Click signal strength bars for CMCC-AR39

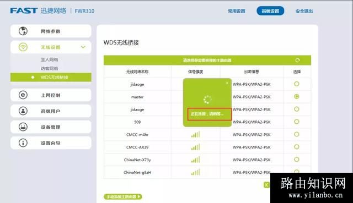pyautogui.click(x=195, y=147)
